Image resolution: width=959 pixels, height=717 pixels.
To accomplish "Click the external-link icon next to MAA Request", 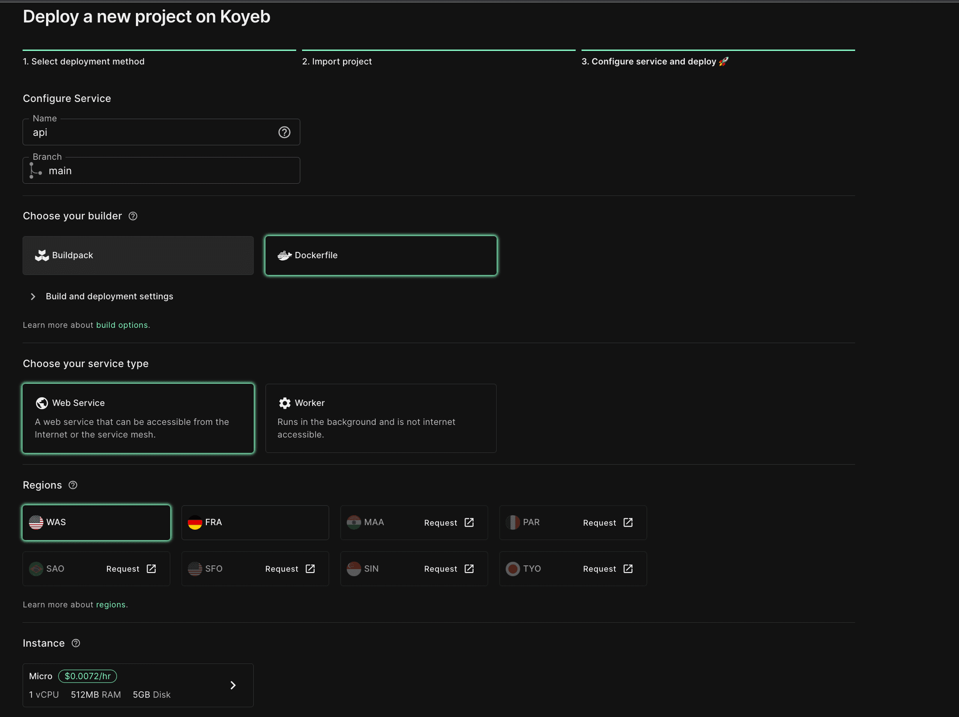I will click(x=469, y=523).
